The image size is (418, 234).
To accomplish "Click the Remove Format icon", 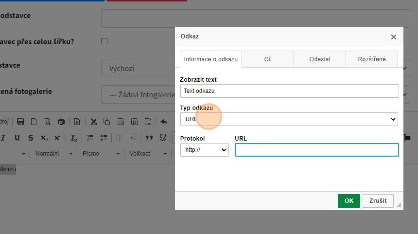I will coord(73,138).
